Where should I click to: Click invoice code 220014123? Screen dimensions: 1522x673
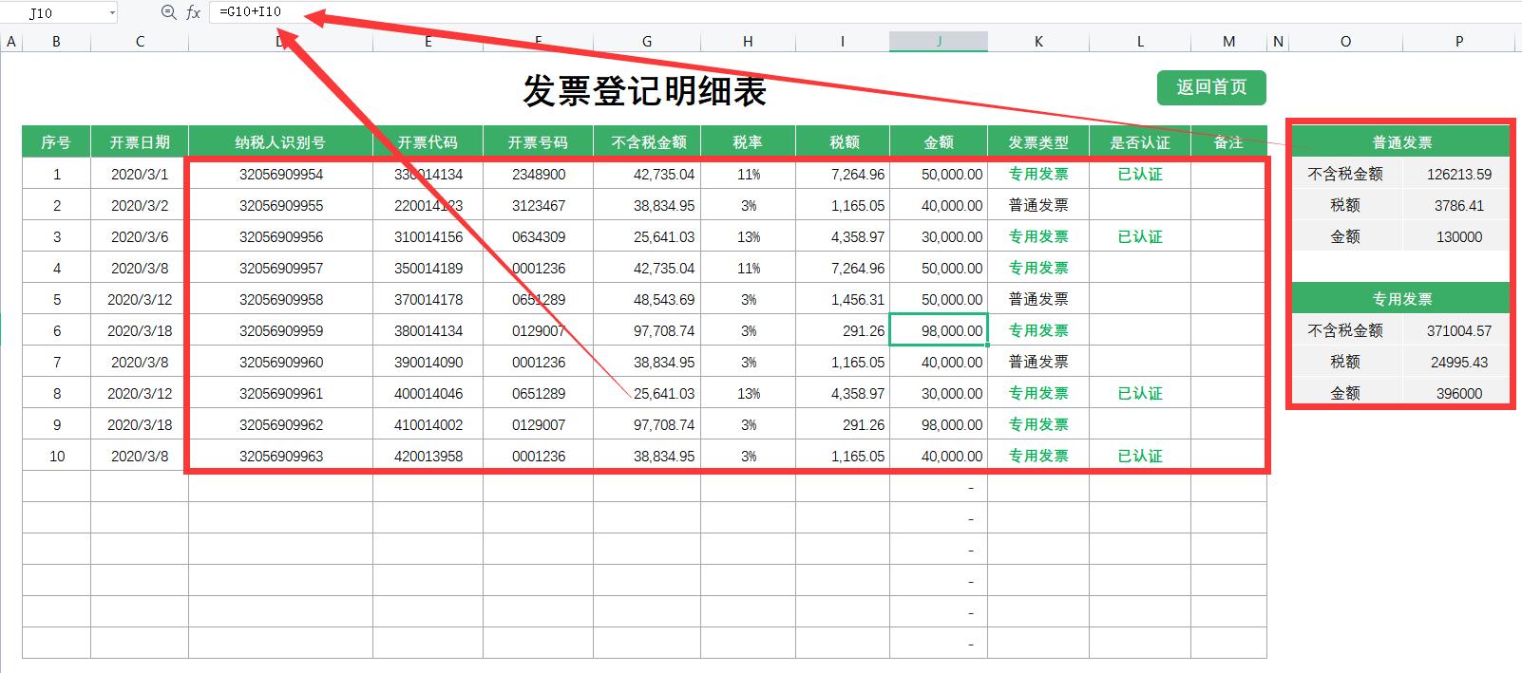coord(428,205)
